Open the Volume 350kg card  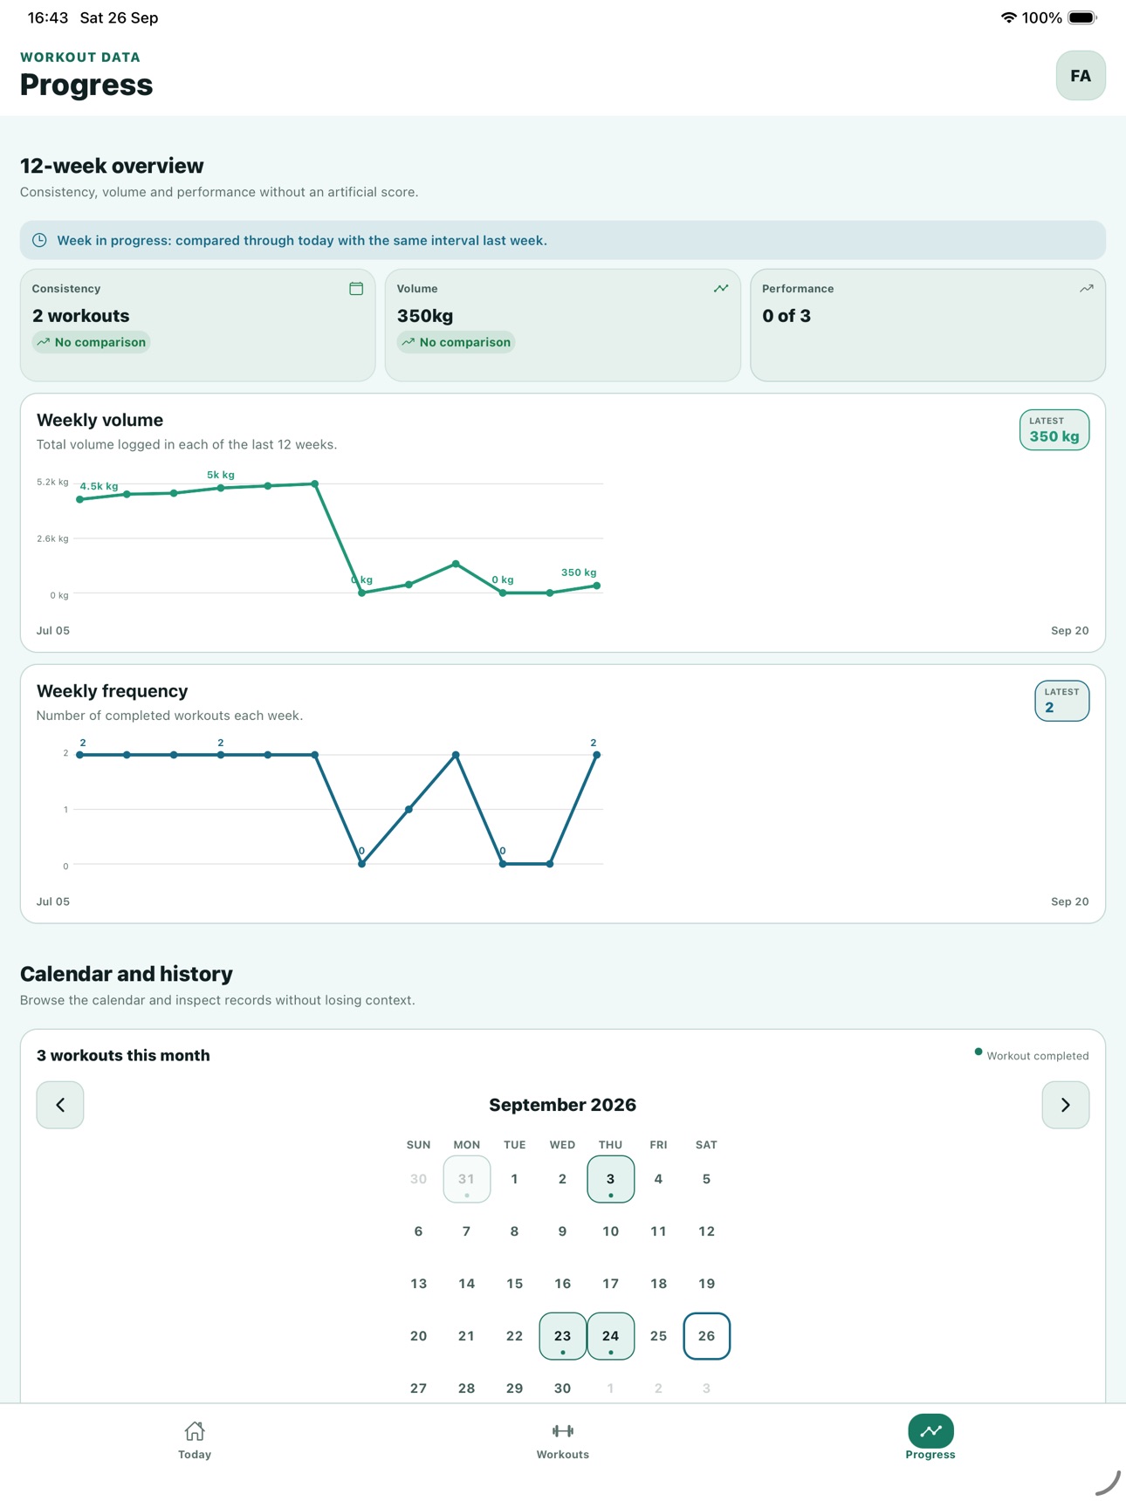(563, 325)
